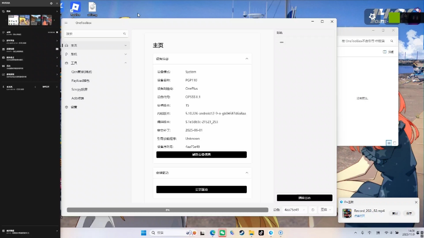Click the kernel version value 5.10.226-android12
This screenshot has width=424, height=238.
point(215,114)
